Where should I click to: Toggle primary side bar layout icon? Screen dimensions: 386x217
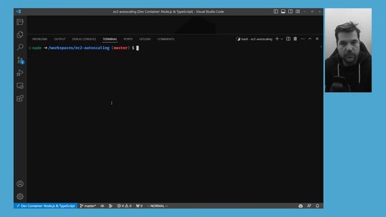click(276, 11)
